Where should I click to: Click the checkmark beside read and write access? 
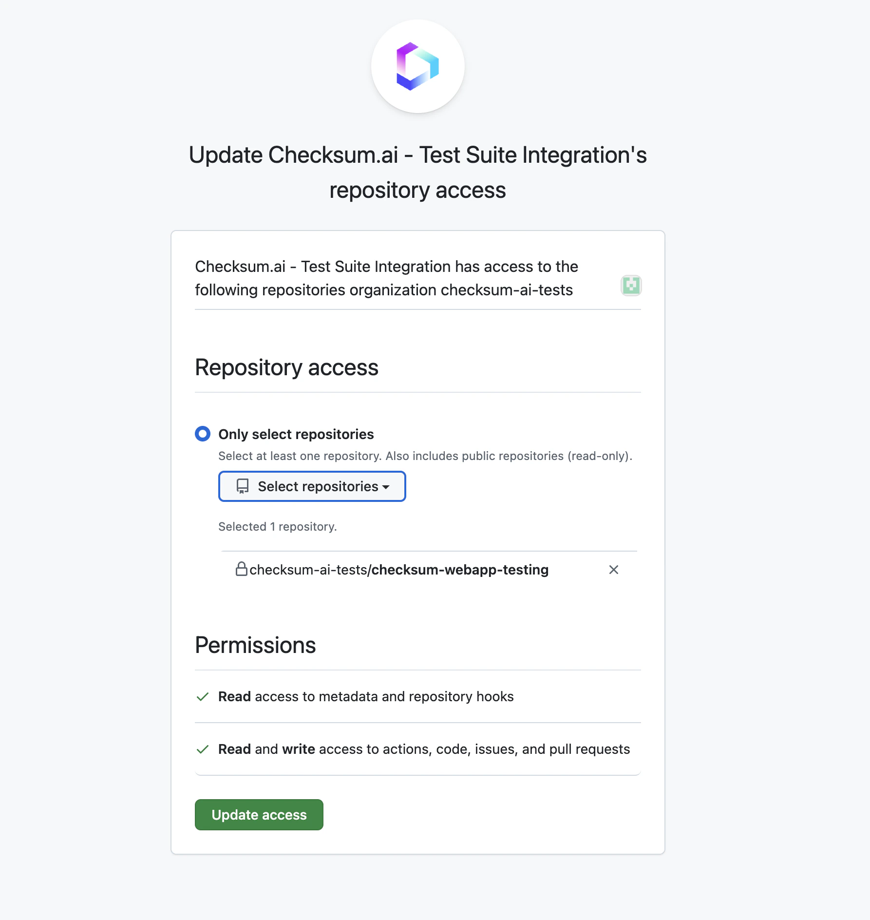tap(202, 749)
